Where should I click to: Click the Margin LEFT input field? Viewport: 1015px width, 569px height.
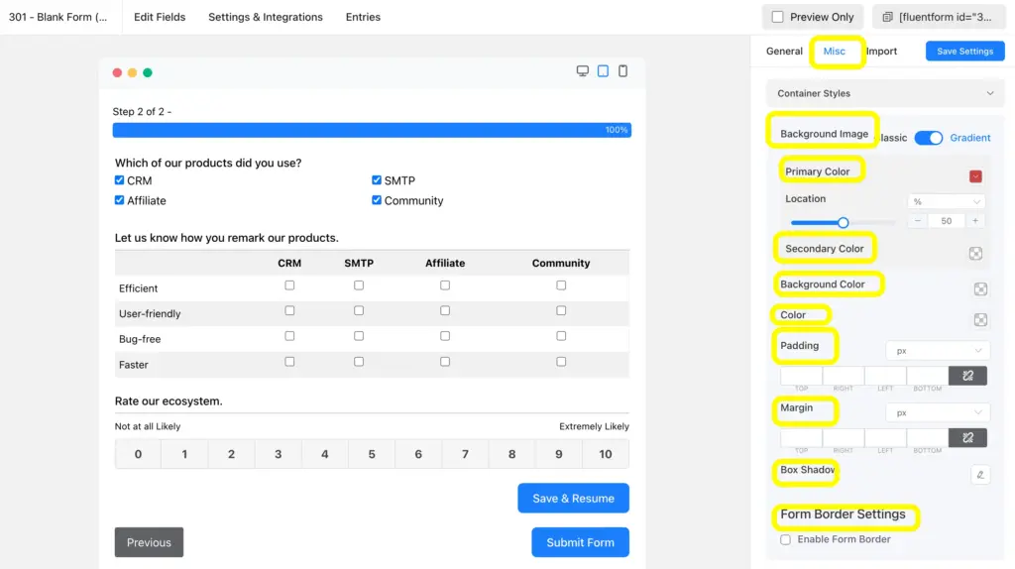pos(885,437)
